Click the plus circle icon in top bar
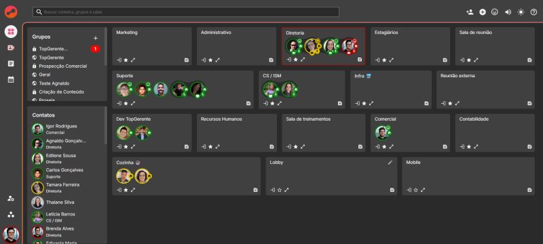The width and height of the screenshot is (543, 244). pos(483,12)
